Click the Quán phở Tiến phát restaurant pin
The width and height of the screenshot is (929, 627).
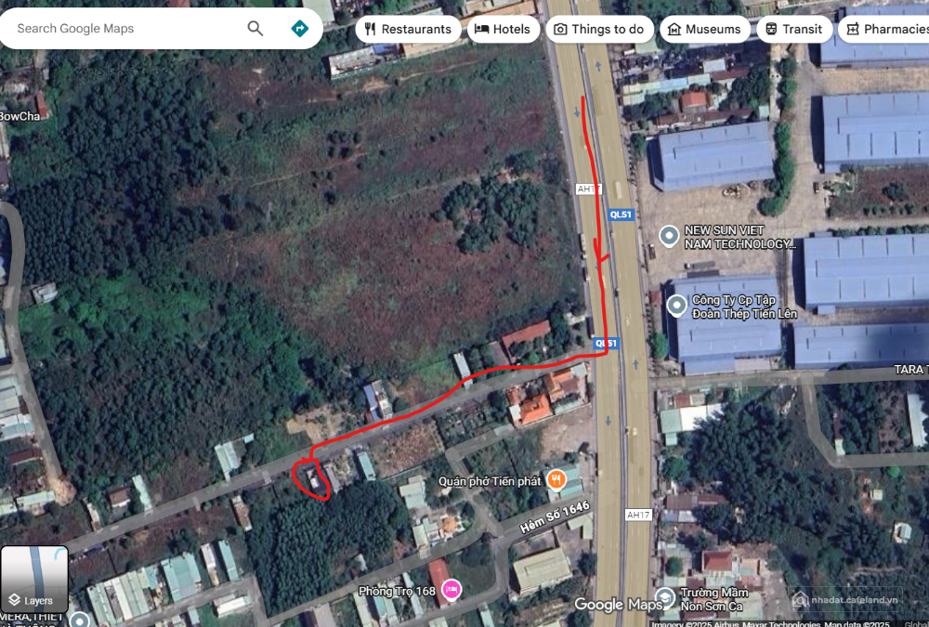pyautogui.click(x=556, y=479)
